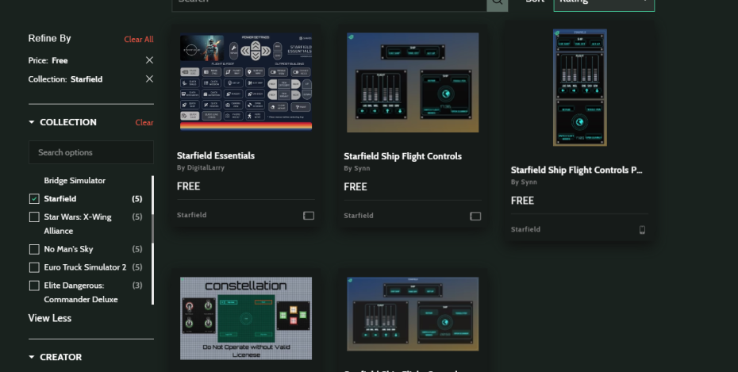Click the landscape device icon on Starfield Ship Flight Controls card
The image size is (738, 372).
pyautogui.click(x=475, y=216)
